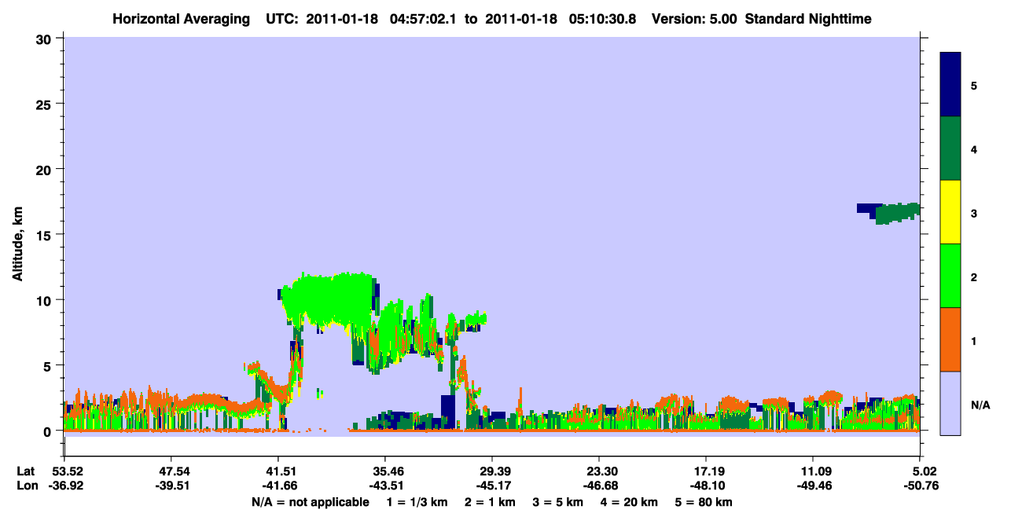Click the dark blue level 5 color swatch
Viewport: 1022px width, 524px height.
[950, 85]
